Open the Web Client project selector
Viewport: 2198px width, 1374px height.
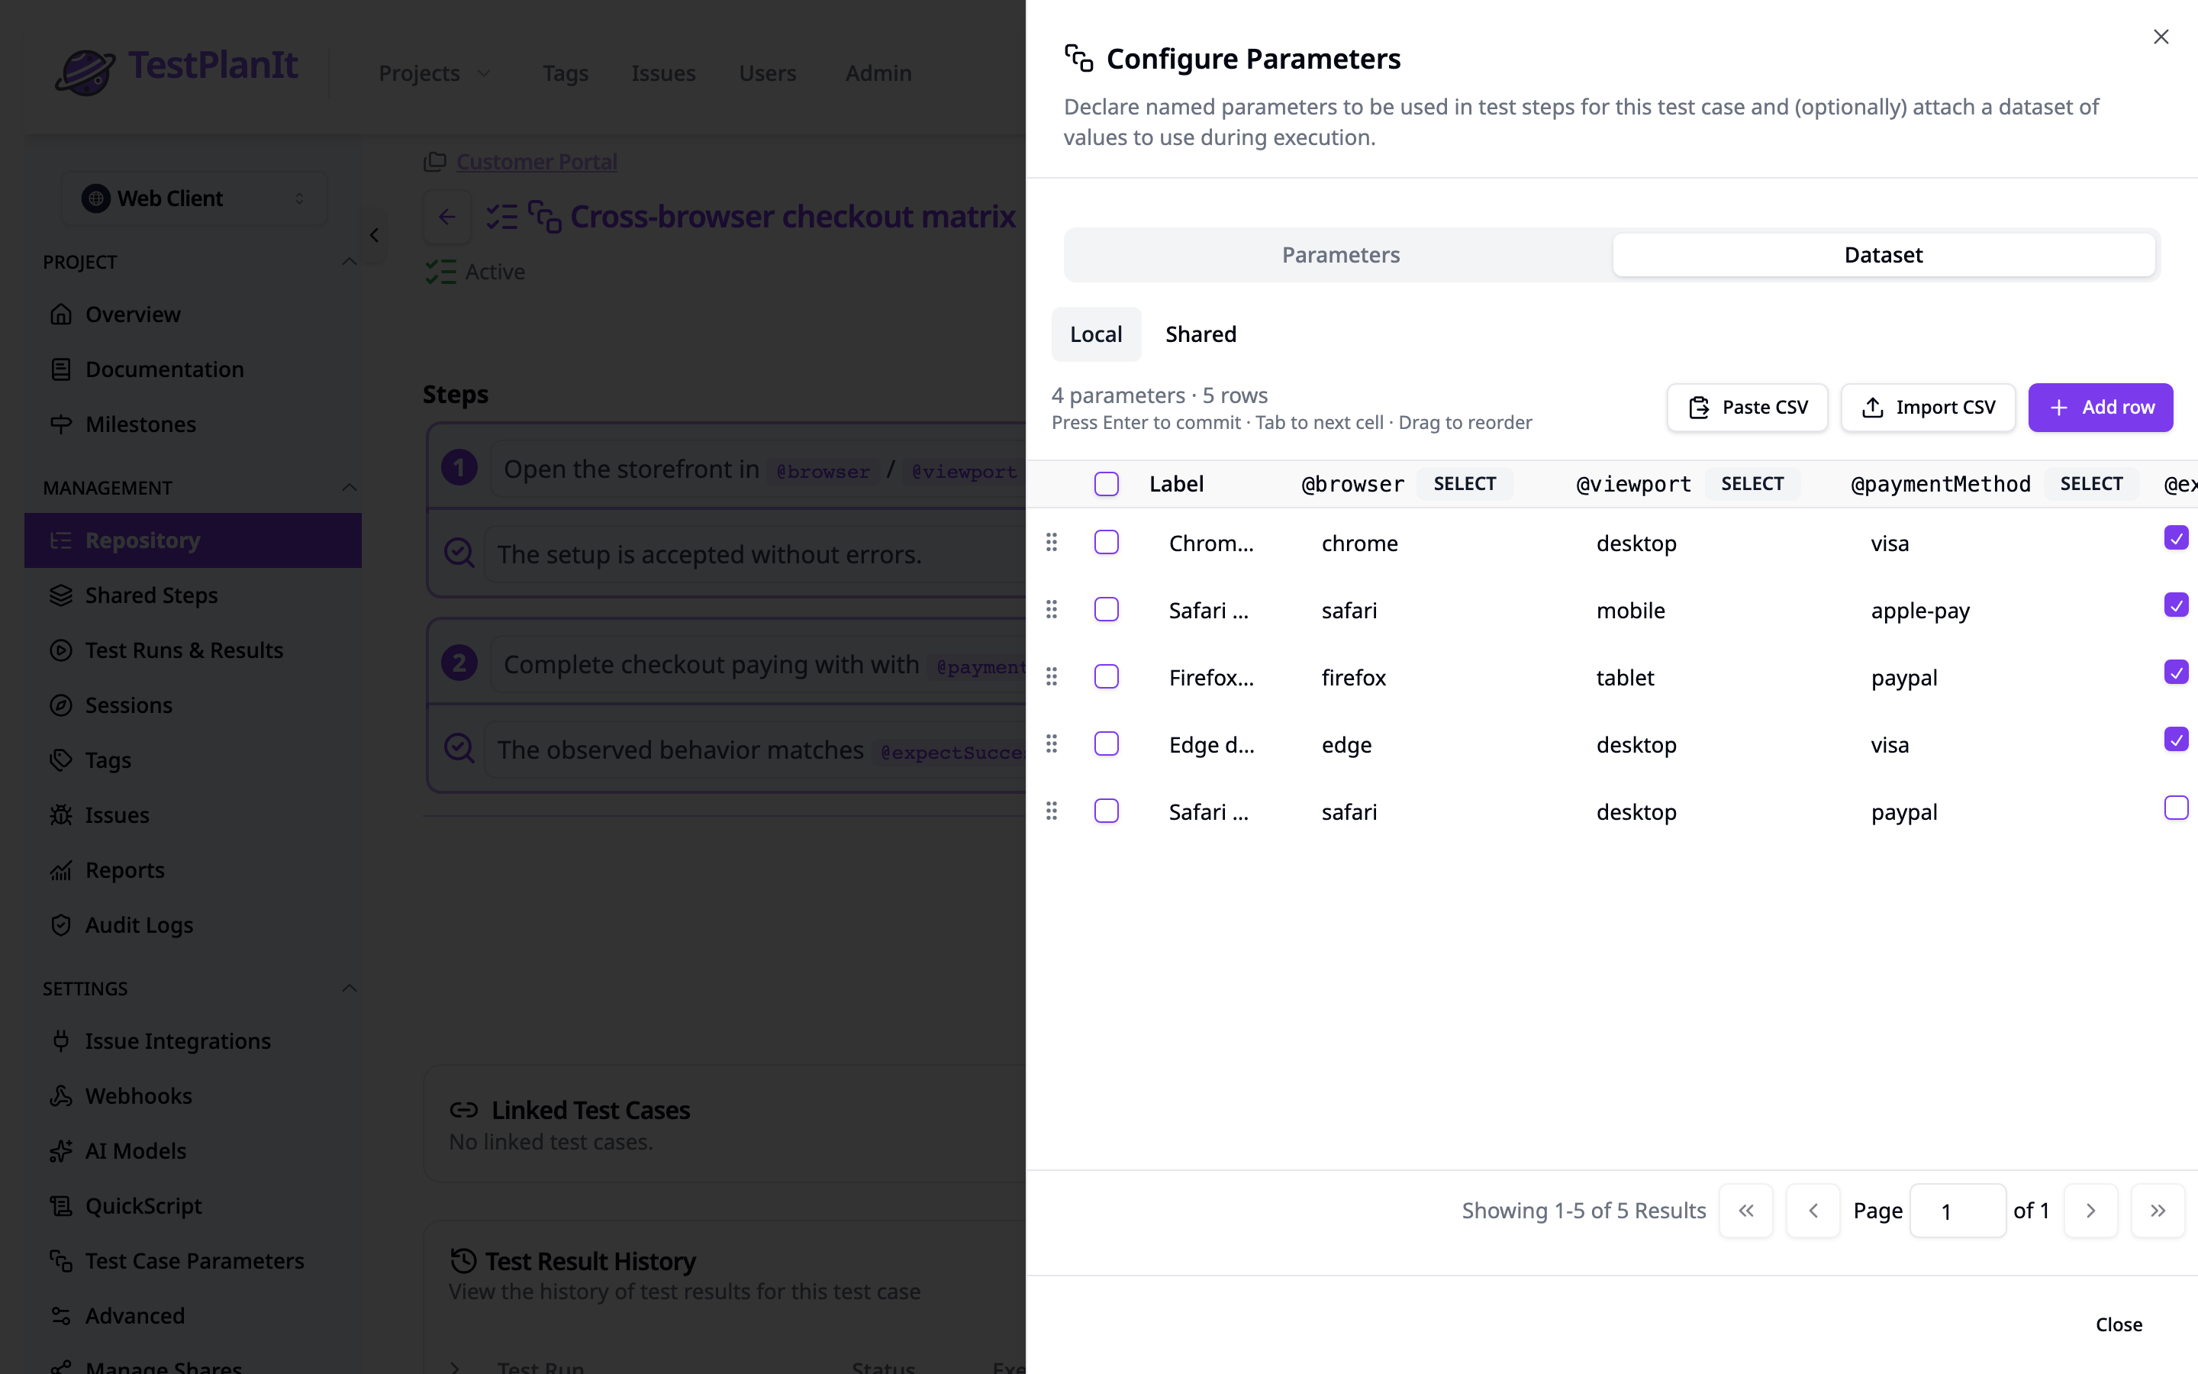point(195,198)
